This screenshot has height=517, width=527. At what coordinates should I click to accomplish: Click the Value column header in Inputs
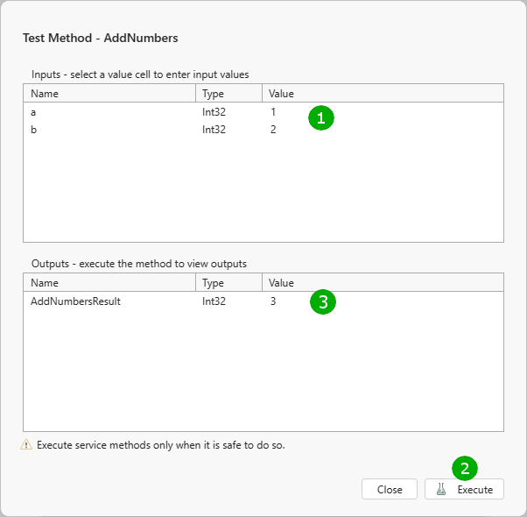[x=281, y=93]
